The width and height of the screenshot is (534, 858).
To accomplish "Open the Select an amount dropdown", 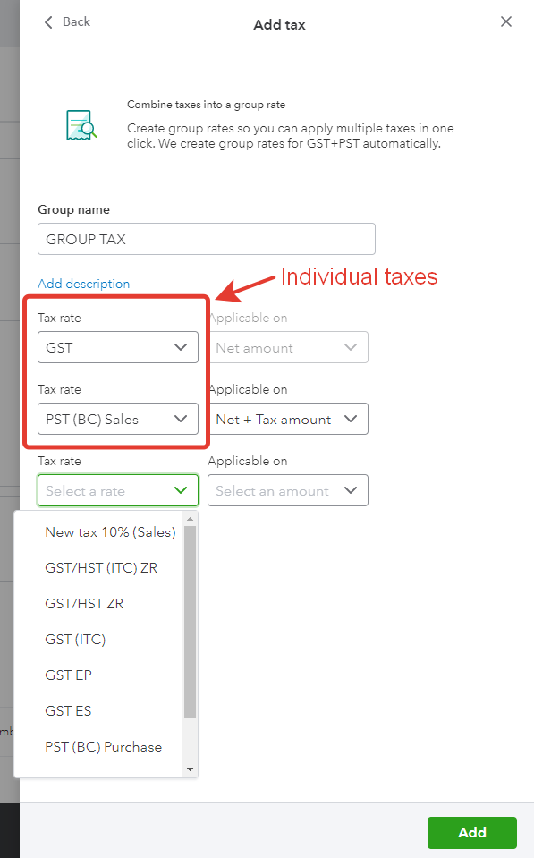I will click(x=288, y=490).
